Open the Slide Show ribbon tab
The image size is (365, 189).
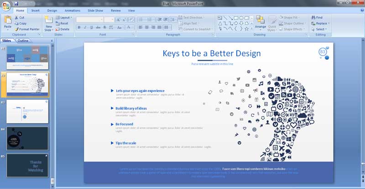[x=95, y=10]
